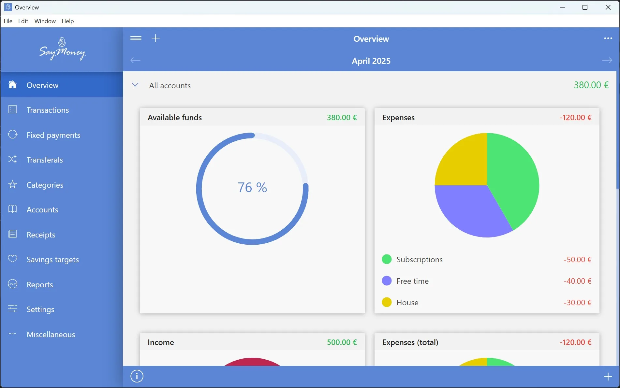Click the Subscriptions legend row text
The width and height of the screenshot is (620, 388).
pyautogui.click(x=420, y=260)
